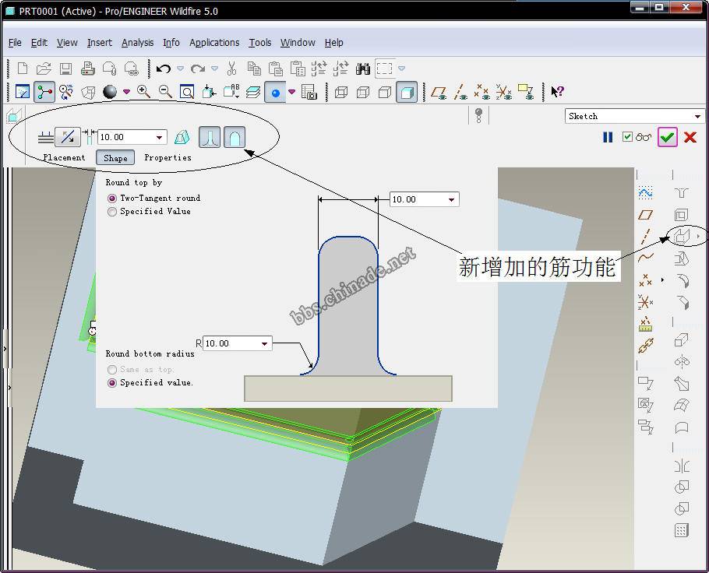
Task: Zoom in with the magnifier plus icon
Action: tap(144, 92)
